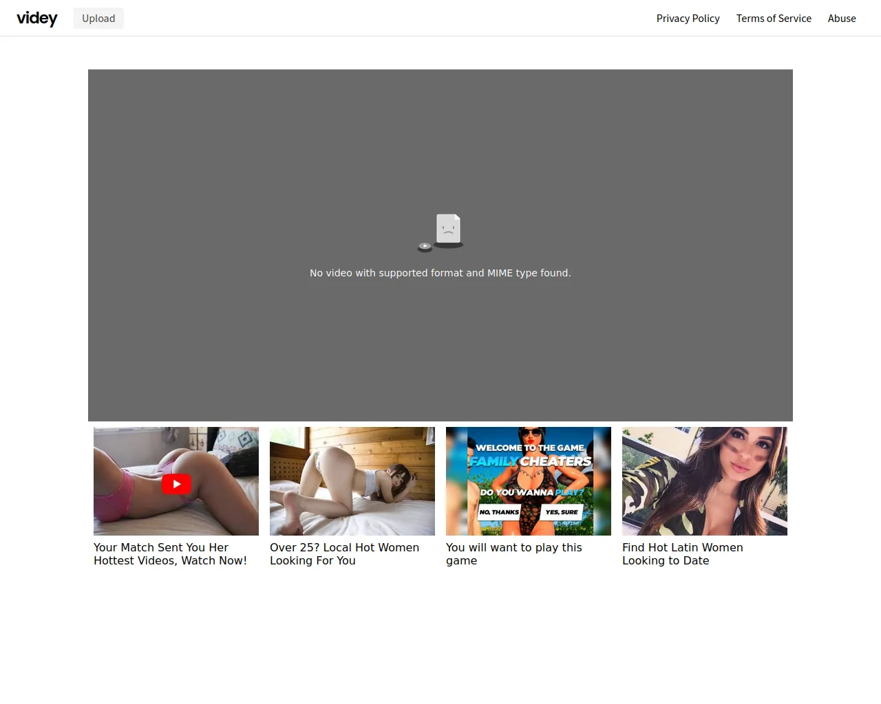Screen dimensions: 881x704
Task: Open the camouflage jacket ad thumbnail
Action: (705, 481)
